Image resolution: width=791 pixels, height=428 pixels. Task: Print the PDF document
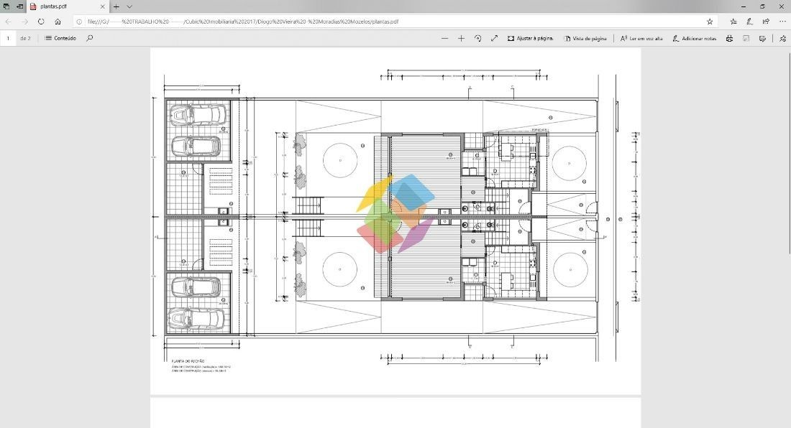click(729, 38)
